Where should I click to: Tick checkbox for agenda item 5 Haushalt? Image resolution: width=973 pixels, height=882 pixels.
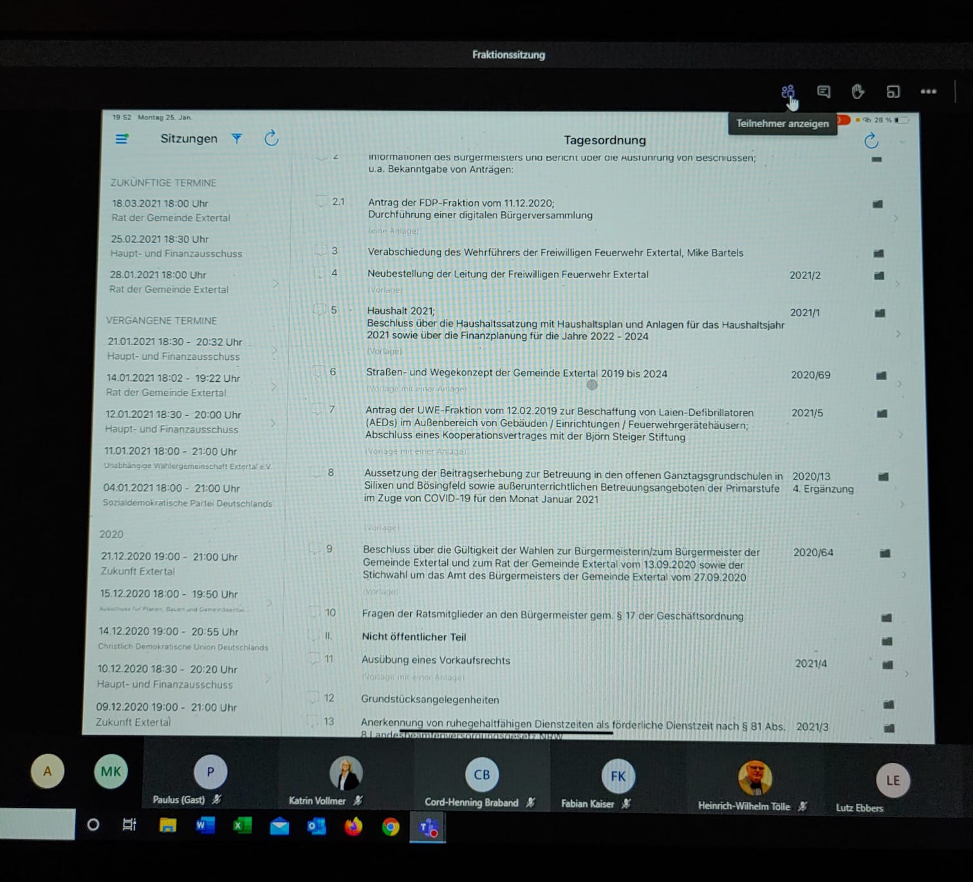tap(319, 310)
